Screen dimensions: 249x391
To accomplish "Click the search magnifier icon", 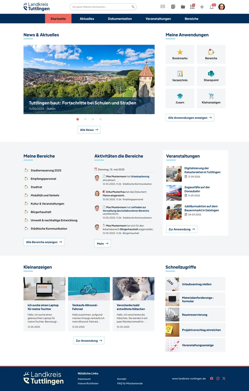I will [x=133, y=7].
